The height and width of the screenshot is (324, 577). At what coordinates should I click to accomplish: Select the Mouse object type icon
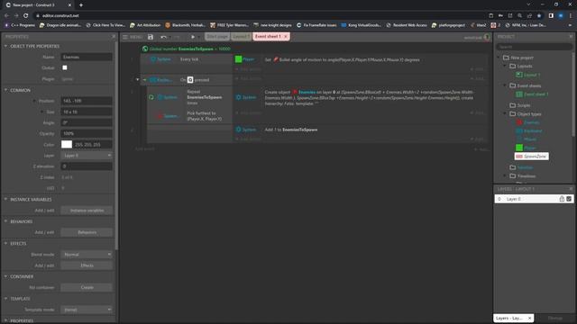[x=519, y=139]
